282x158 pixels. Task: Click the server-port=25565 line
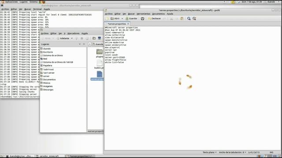[115, 57]
